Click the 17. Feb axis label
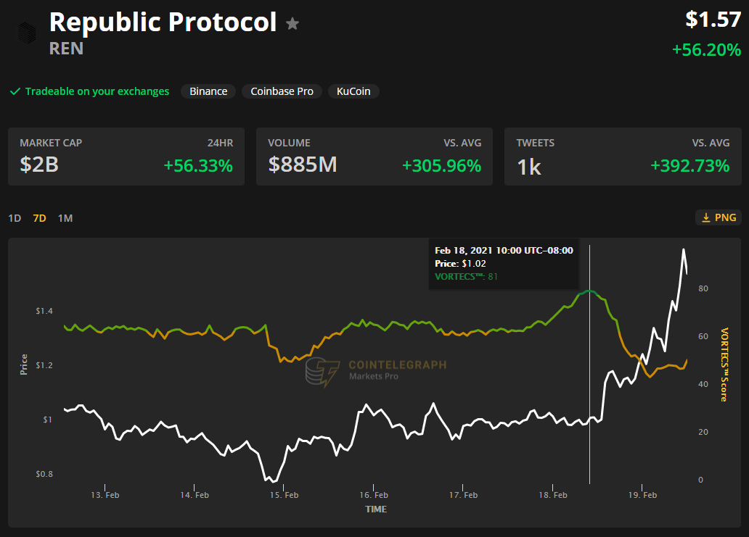Screen dimensions: 749x537 coord(463,495)
